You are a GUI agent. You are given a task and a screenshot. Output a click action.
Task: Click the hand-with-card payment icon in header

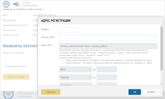point(16,4)
